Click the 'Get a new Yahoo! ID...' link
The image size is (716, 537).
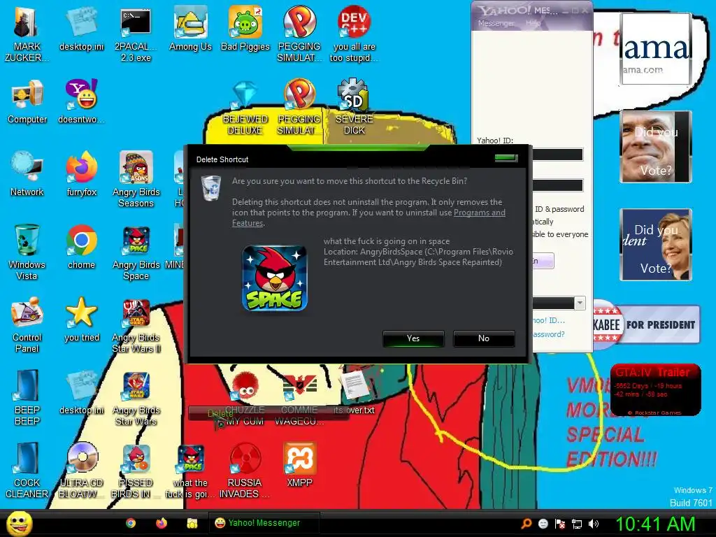(548, 320)
